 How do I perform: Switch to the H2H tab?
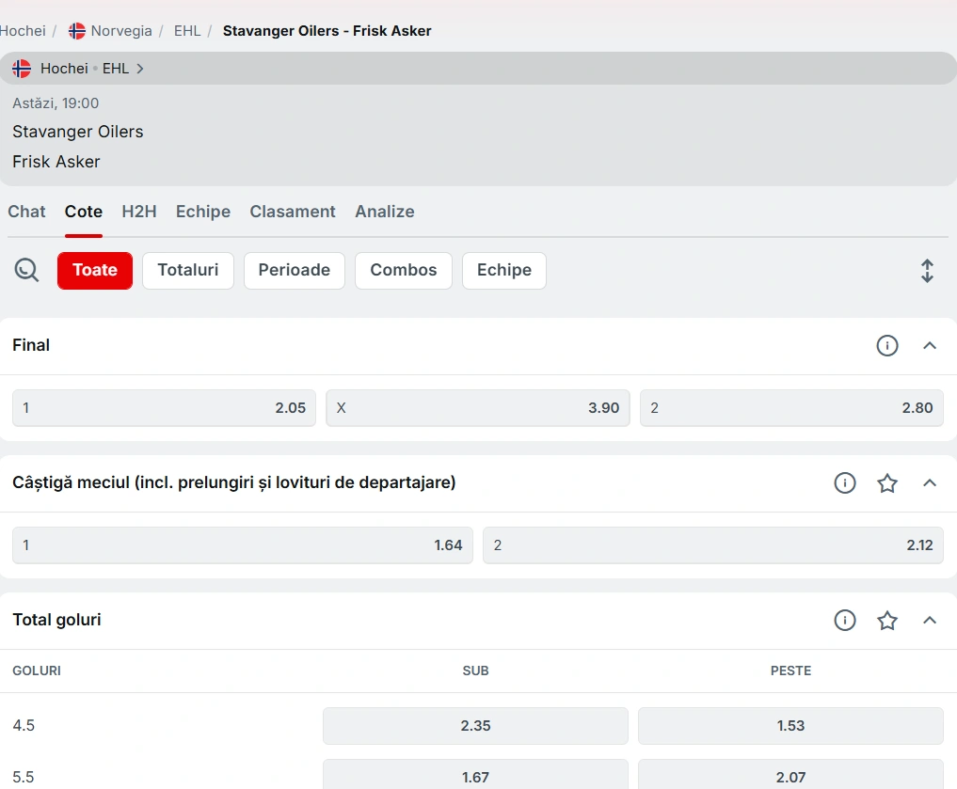138,212
